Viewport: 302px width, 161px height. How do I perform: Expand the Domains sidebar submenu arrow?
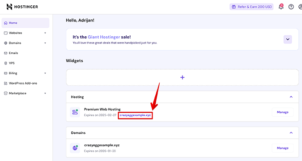(x=45, y=43)
